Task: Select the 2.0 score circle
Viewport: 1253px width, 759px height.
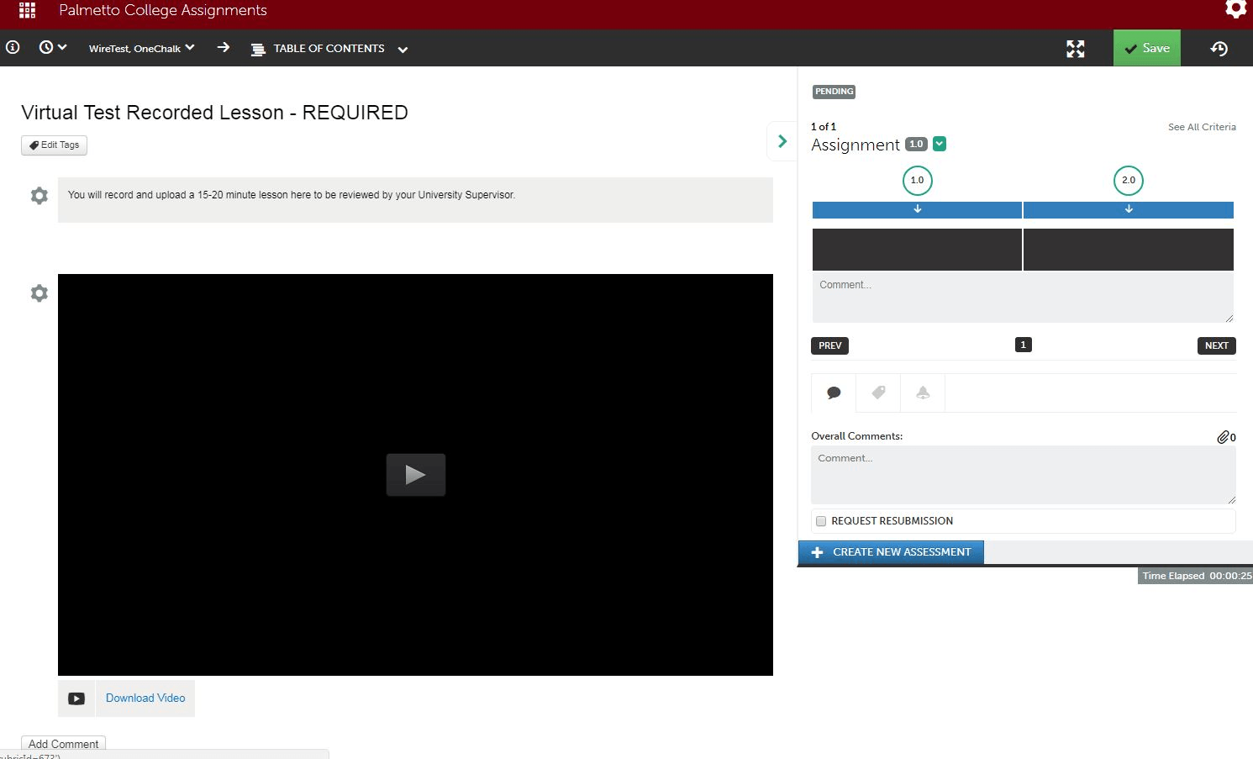Action: (x=1128, y=180)
